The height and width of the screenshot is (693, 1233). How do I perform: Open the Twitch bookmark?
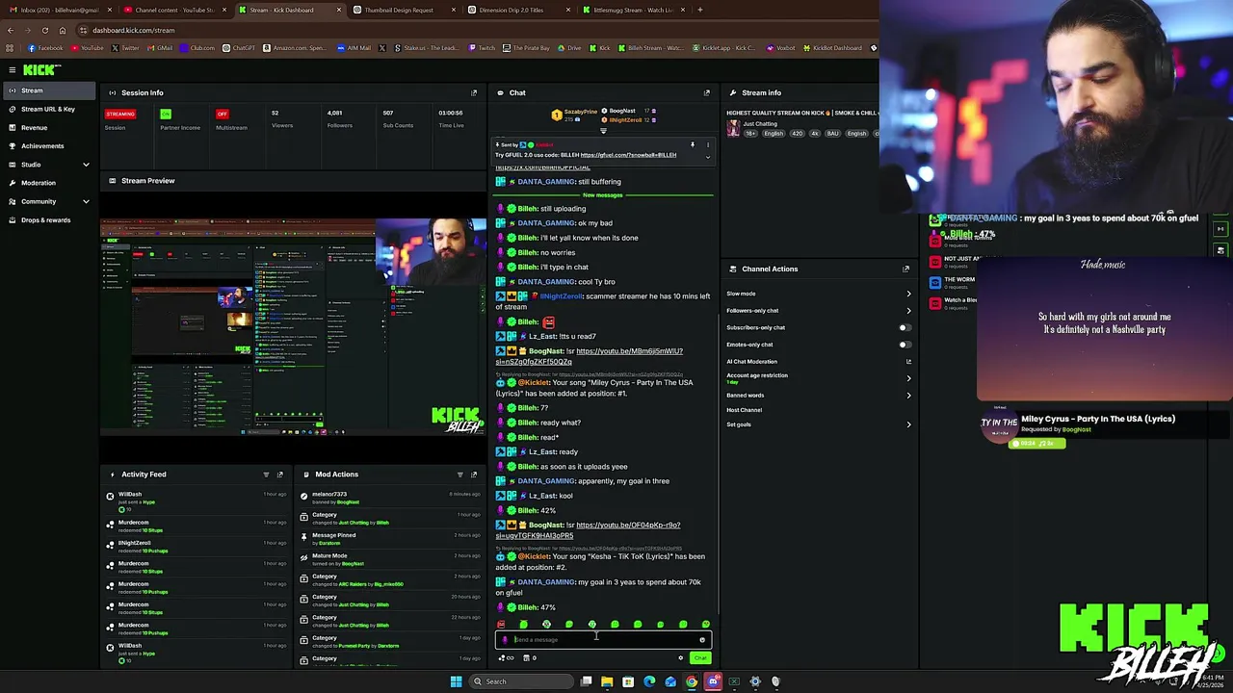[x=483, y=48]
